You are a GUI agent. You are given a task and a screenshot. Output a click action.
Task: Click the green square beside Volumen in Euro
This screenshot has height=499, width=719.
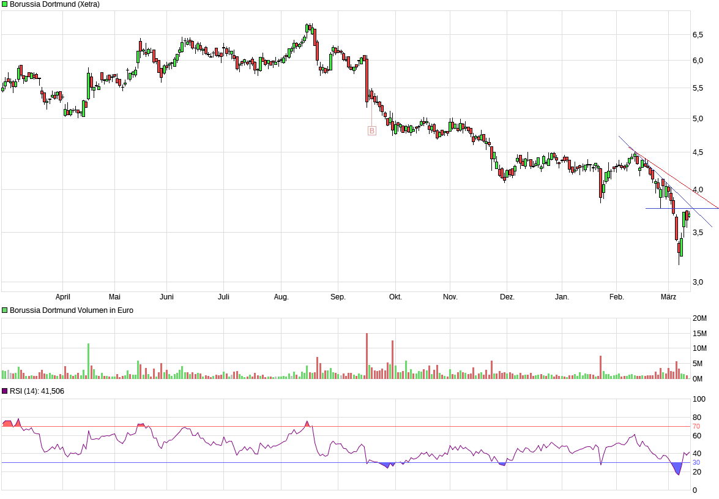(5, 310)
